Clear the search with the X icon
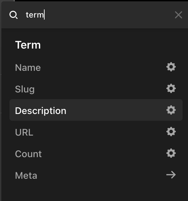Viewport: 188px width, 201px height. pyautogui.click(x=179, y=15)
